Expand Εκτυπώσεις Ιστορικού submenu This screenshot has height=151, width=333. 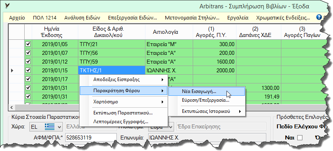coord(207,111)
